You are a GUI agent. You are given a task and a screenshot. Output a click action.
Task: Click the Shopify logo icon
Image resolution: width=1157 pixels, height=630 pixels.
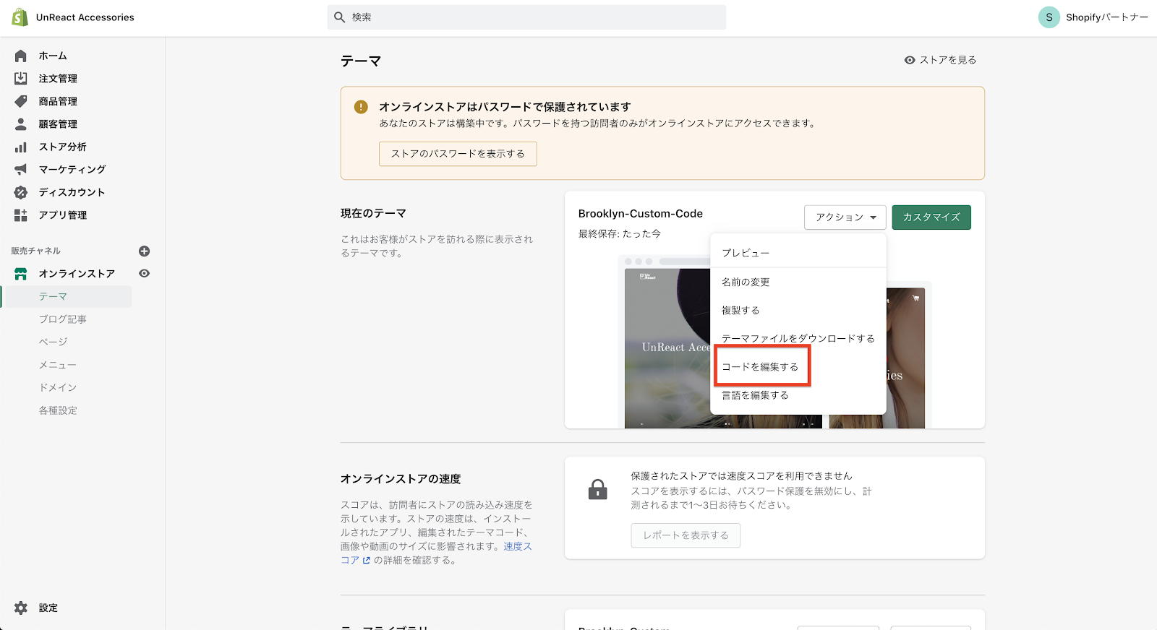20,17
